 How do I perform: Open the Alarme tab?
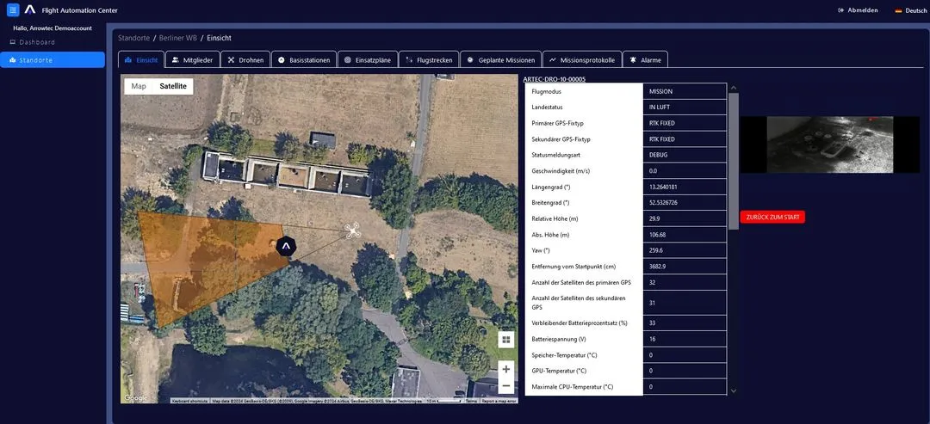[645, 60]
